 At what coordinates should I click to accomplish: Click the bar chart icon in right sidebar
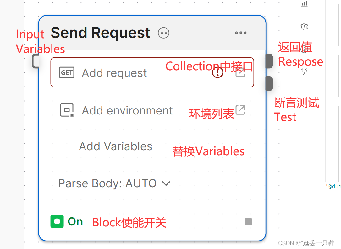coord(304,4)
